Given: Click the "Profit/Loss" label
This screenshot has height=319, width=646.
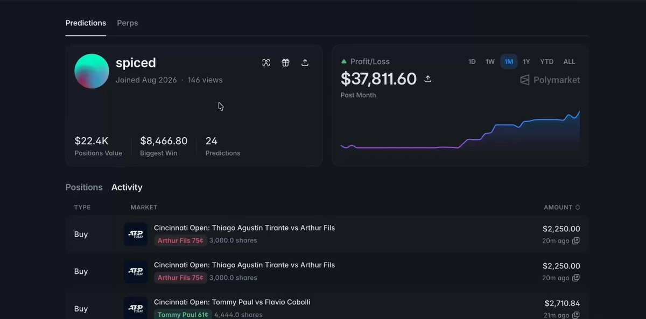Looking at the screenshot, I should point(370,61).
